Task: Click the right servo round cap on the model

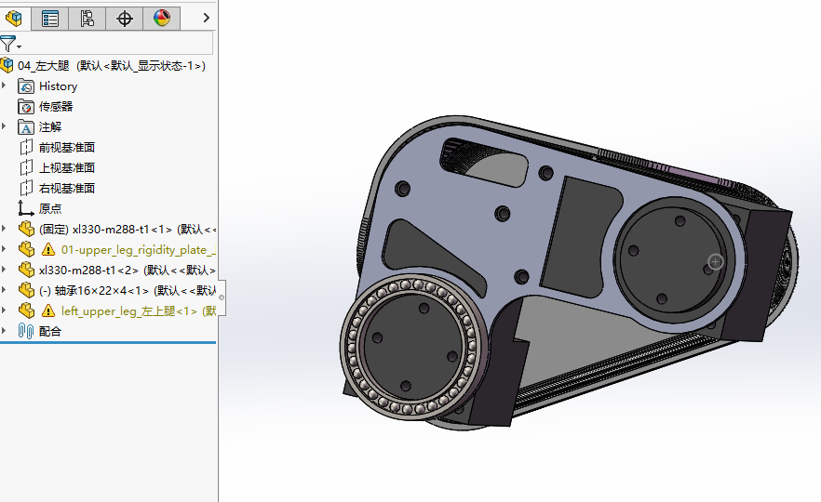Action: [673, 258]
